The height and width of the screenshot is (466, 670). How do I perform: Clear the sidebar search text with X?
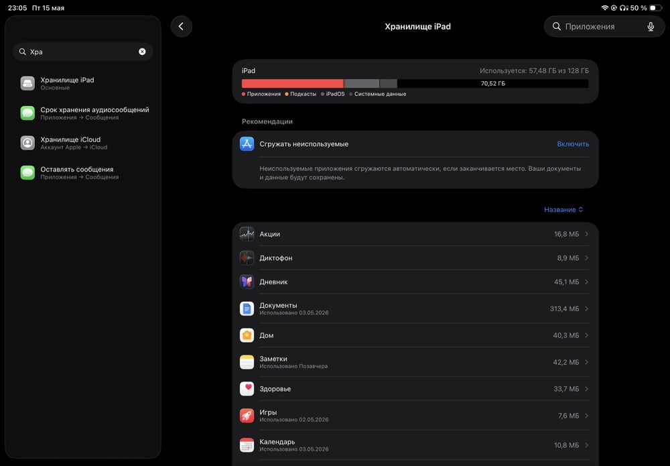coord(142,52)
